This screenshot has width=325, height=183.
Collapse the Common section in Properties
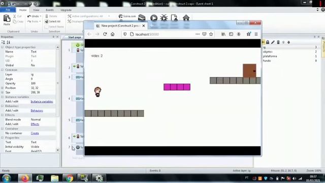pyautogui.click(x=2, y=70)
